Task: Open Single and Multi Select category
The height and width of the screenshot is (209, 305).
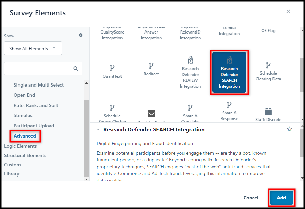Action: (x=39, y=85)
